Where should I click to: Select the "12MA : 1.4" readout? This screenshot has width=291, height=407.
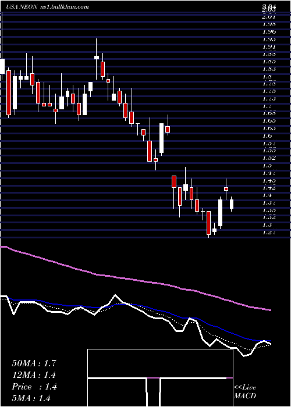pyautogui.click(x=34, y=375)
